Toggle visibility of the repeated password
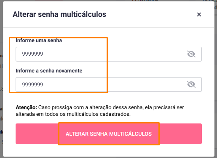217x158 pixels. (x=191, y=84)
